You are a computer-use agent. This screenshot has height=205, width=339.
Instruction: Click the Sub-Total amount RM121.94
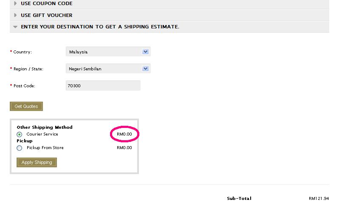tap(319, 199)
